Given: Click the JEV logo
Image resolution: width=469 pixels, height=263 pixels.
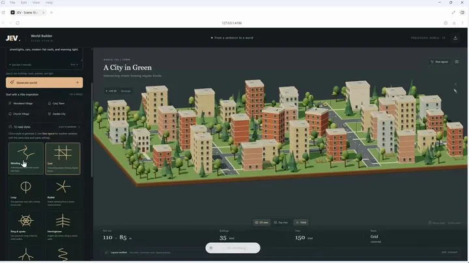Looking at the screenshot, I should click(13, 38).
